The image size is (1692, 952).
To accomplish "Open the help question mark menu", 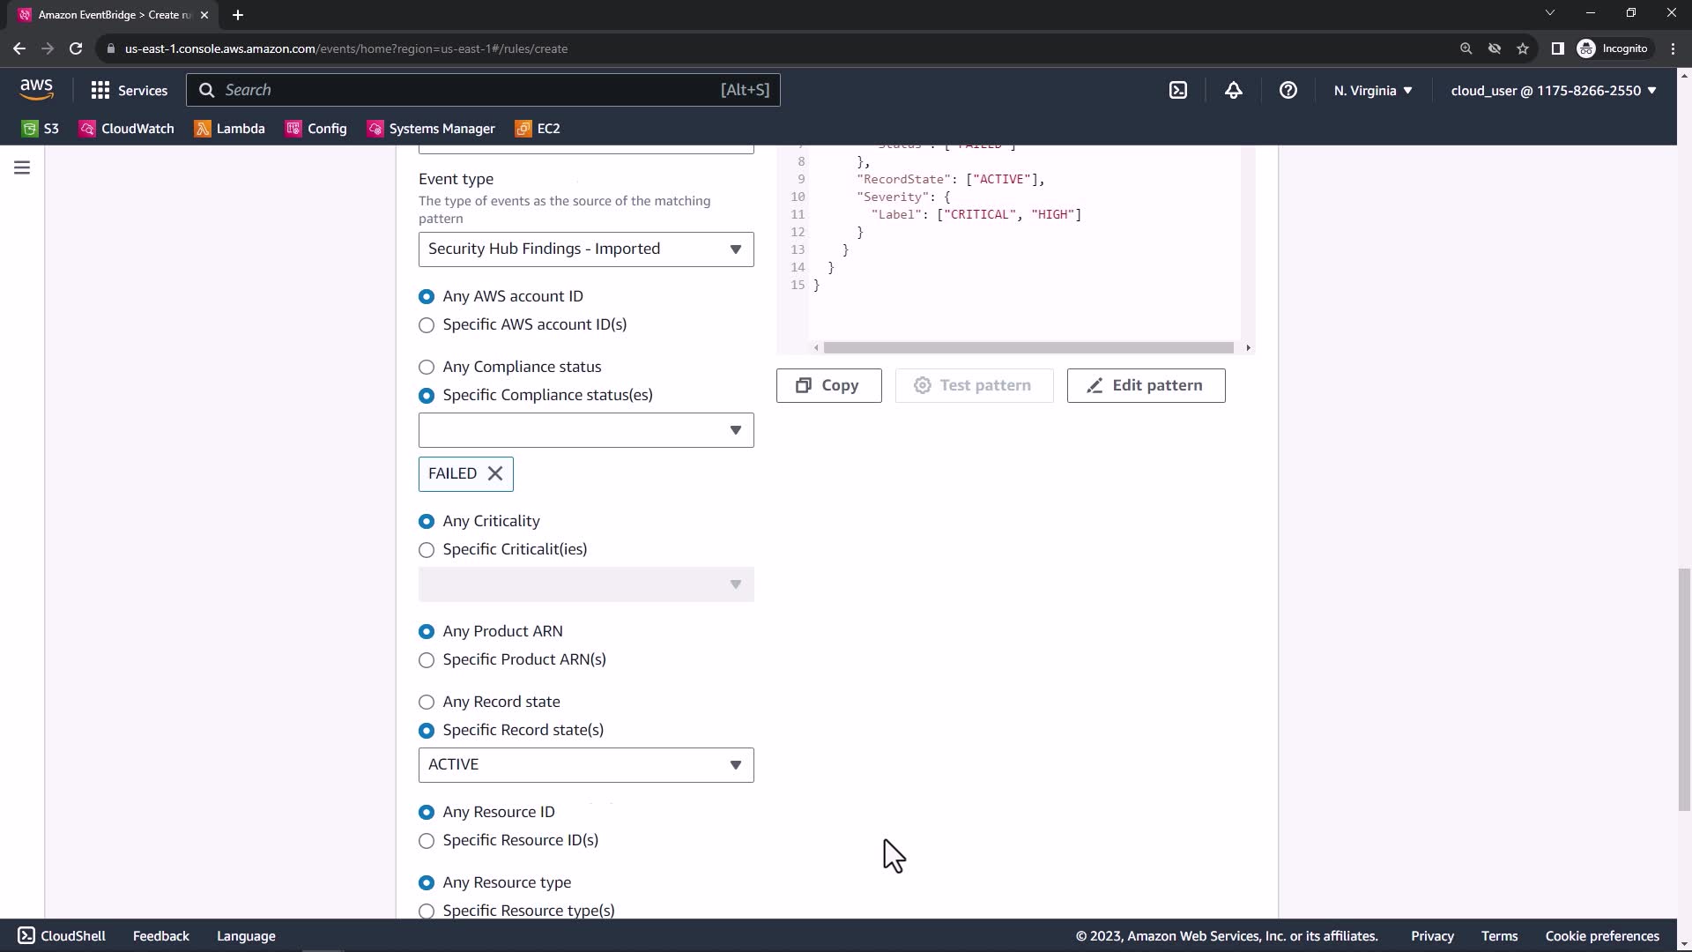I will point(1288,90).
